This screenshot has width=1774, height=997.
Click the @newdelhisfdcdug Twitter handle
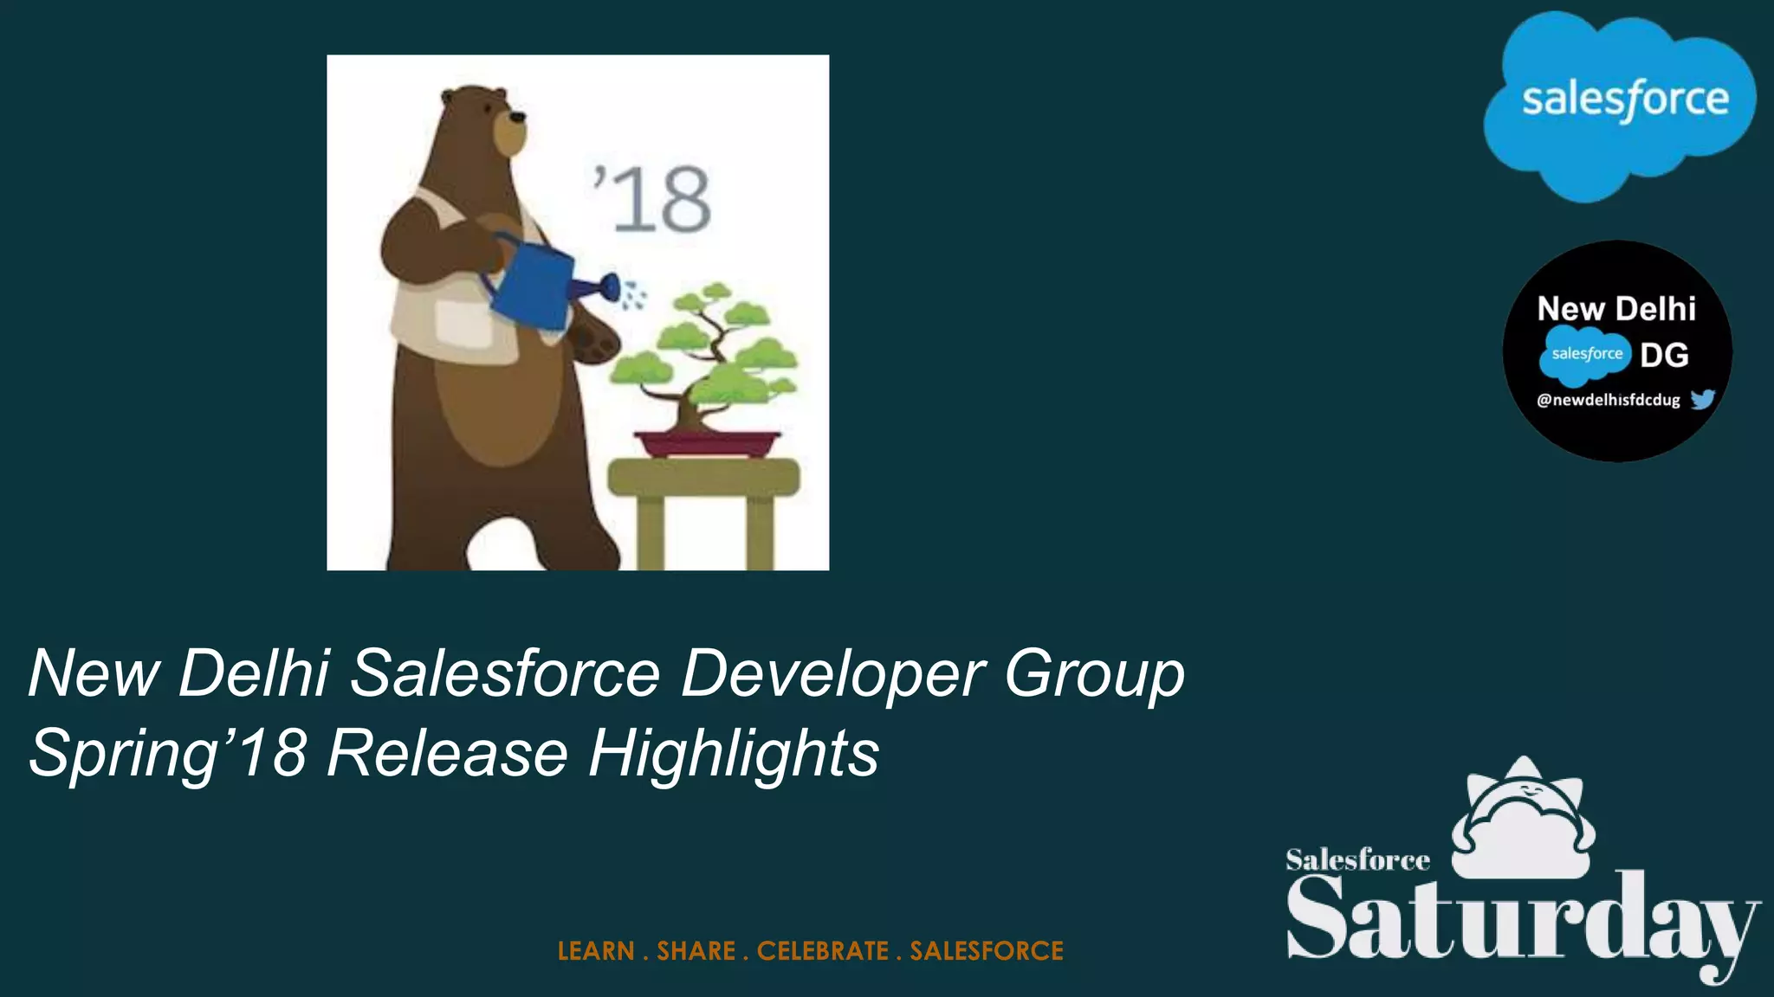click(x=1608, y=400)
